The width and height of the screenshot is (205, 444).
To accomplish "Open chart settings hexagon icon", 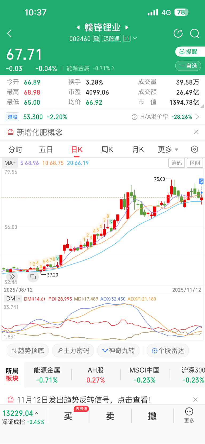I will (195, 149).
